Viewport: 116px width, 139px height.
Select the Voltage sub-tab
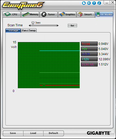[x=13, y=30]
